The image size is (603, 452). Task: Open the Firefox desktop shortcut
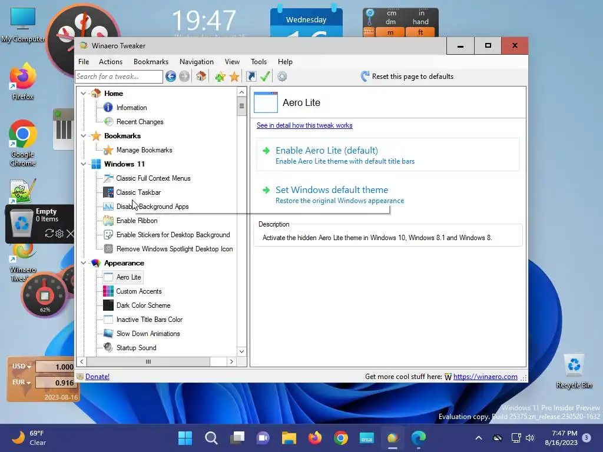coord(22,81)
